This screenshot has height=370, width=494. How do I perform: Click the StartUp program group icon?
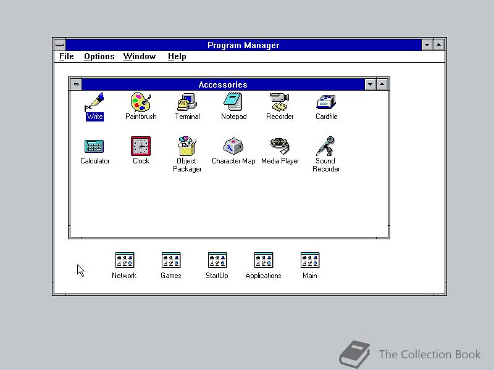coord(217,260)
